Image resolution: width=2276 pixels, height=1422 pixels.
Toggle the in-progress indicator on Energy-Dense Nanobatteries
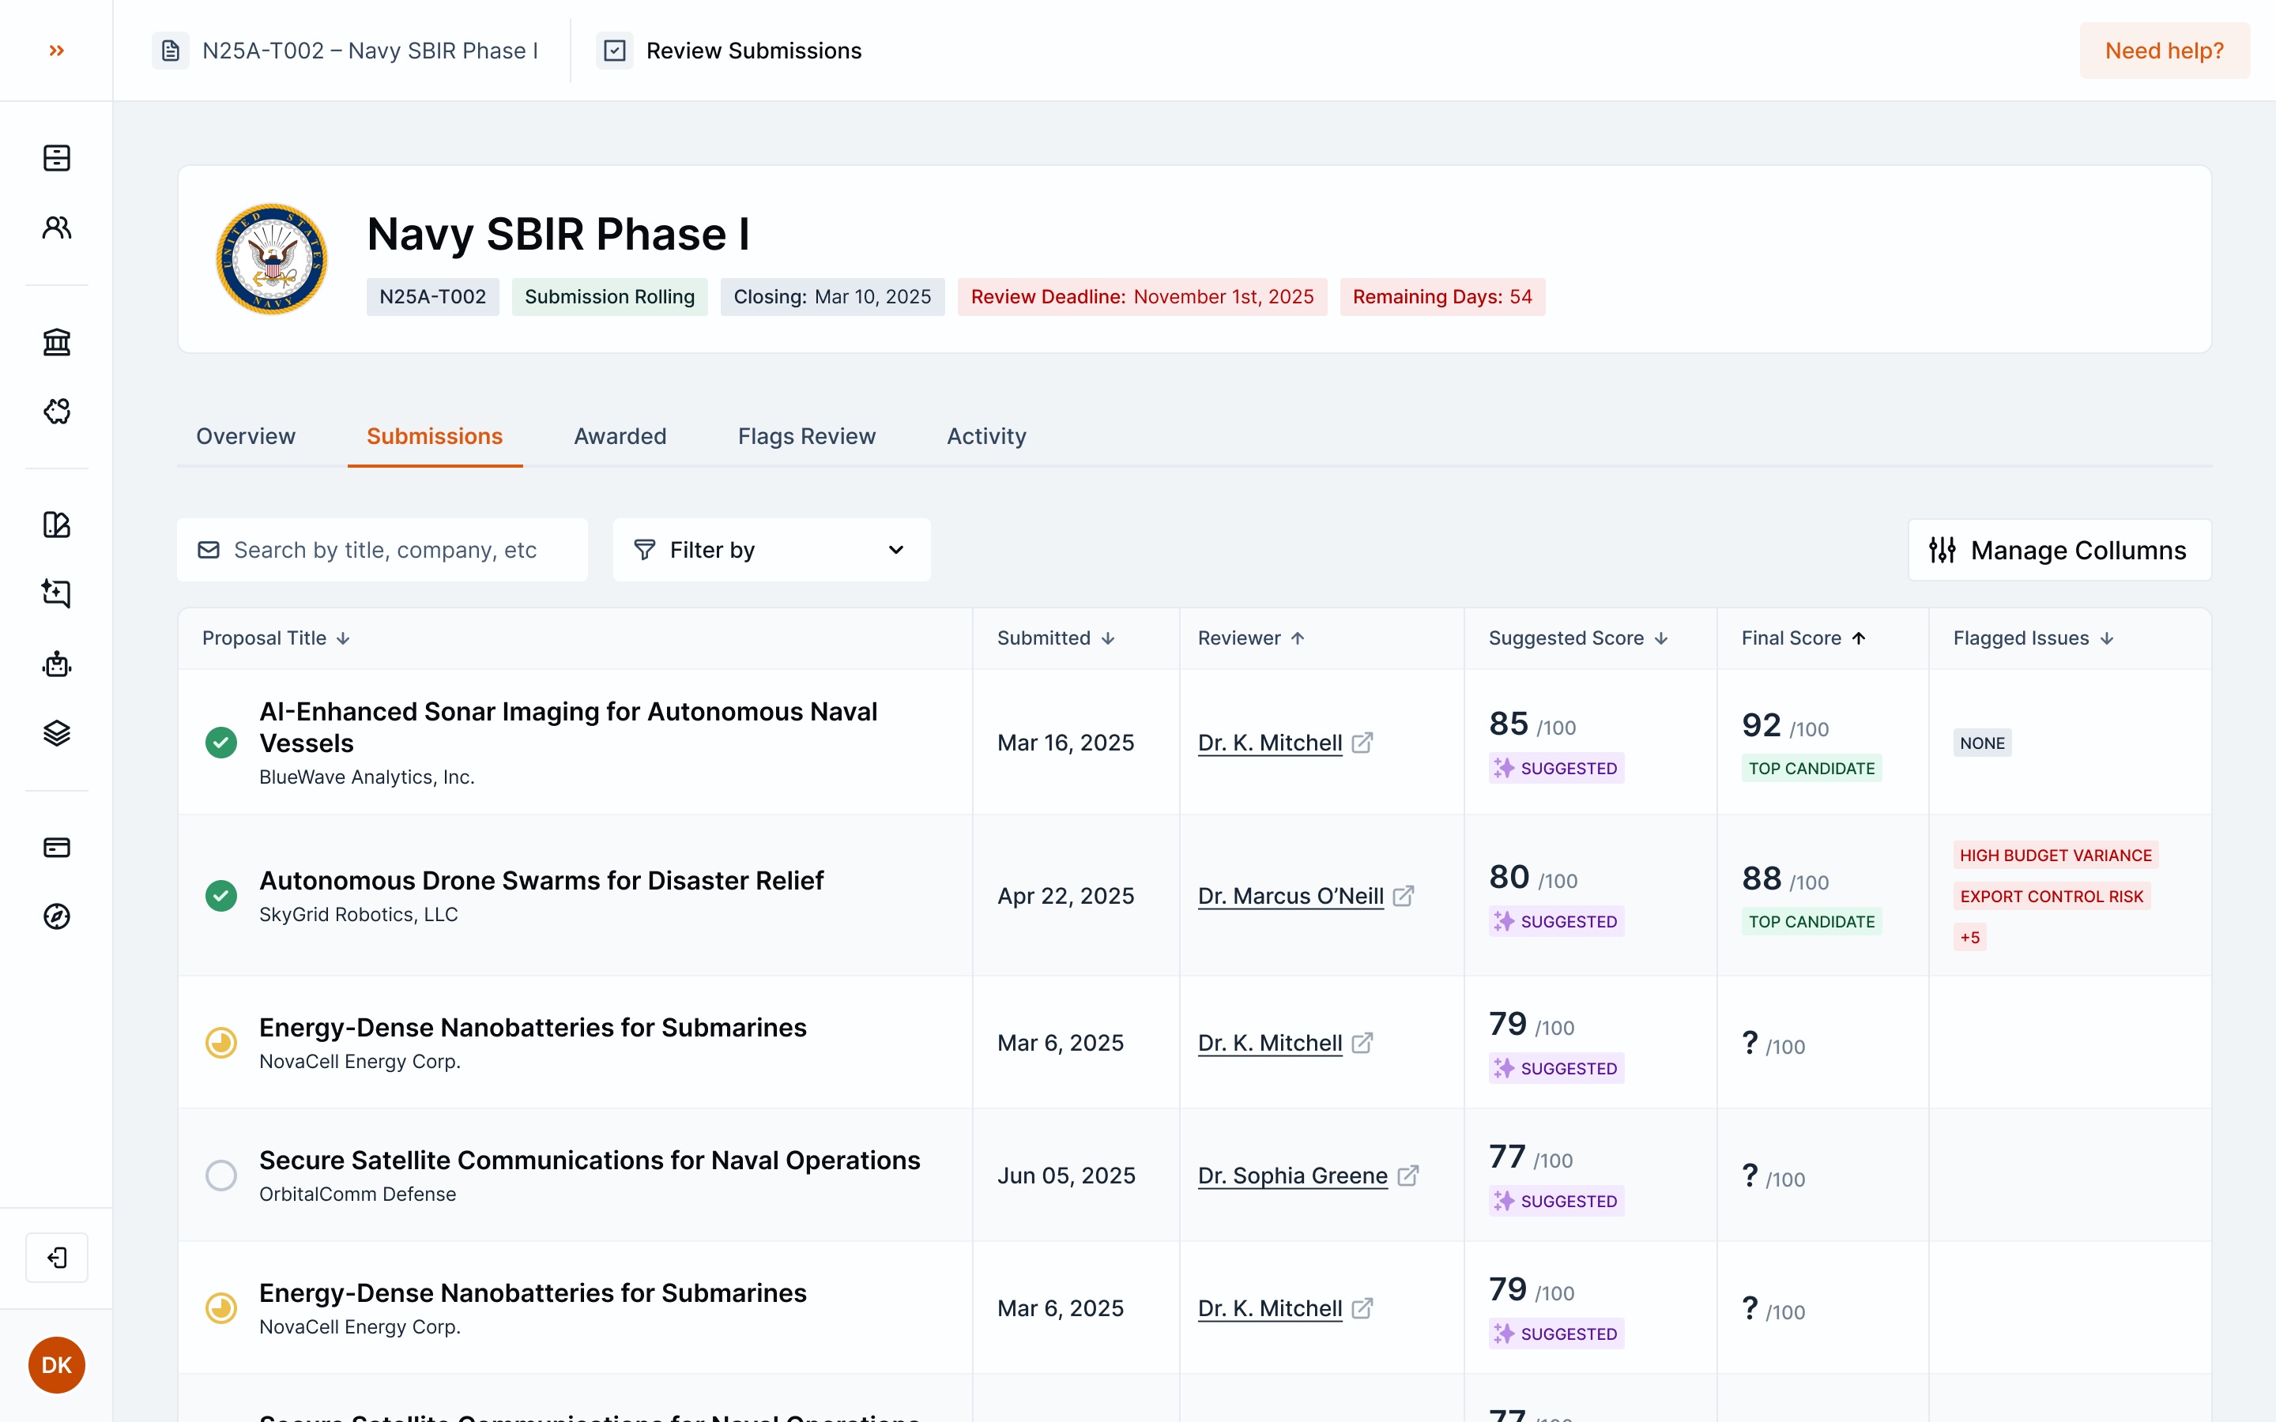point(221,1042)
